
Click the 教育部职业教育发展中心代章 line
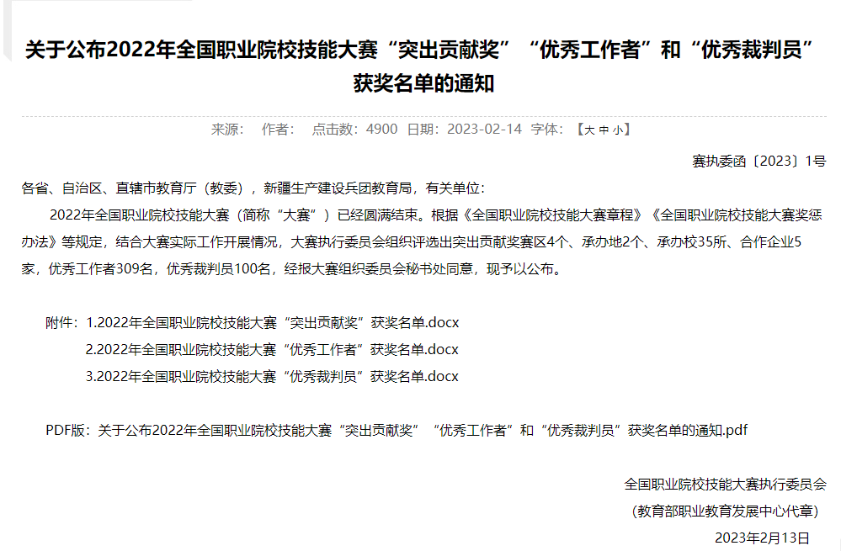click(x=725, y=511)
